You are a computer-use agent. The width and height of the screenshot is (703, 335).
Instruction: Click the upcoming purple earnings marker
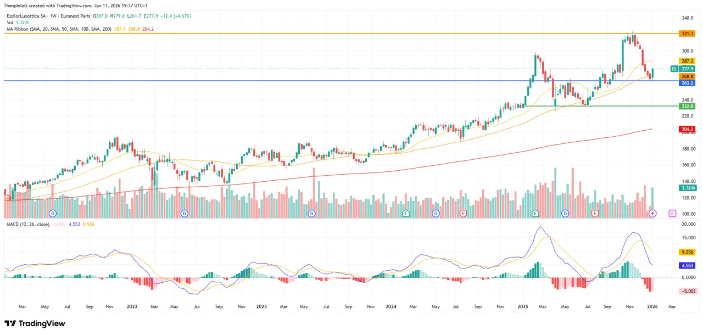pyautogui.click(x=672, y=213)
